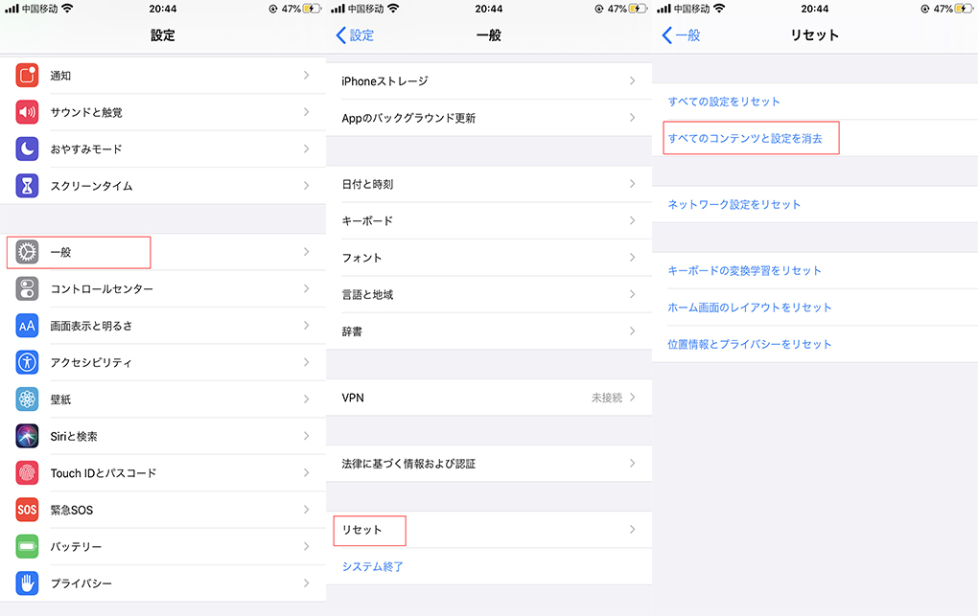The width and height of the screenshot is (978, 616).
Task: Go back to 設定 from 一般 screen
Action: coord(354,34)
